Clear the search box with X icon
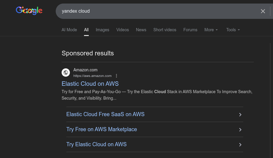The image size is (273, 158). [x=263, y=11]
